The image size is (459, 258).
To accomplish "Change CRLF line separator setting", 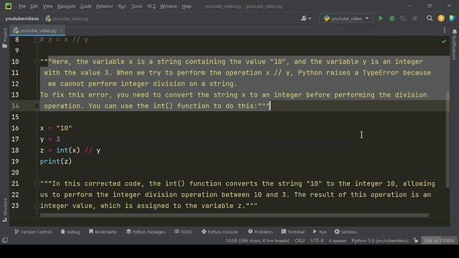I will [300, 241].
